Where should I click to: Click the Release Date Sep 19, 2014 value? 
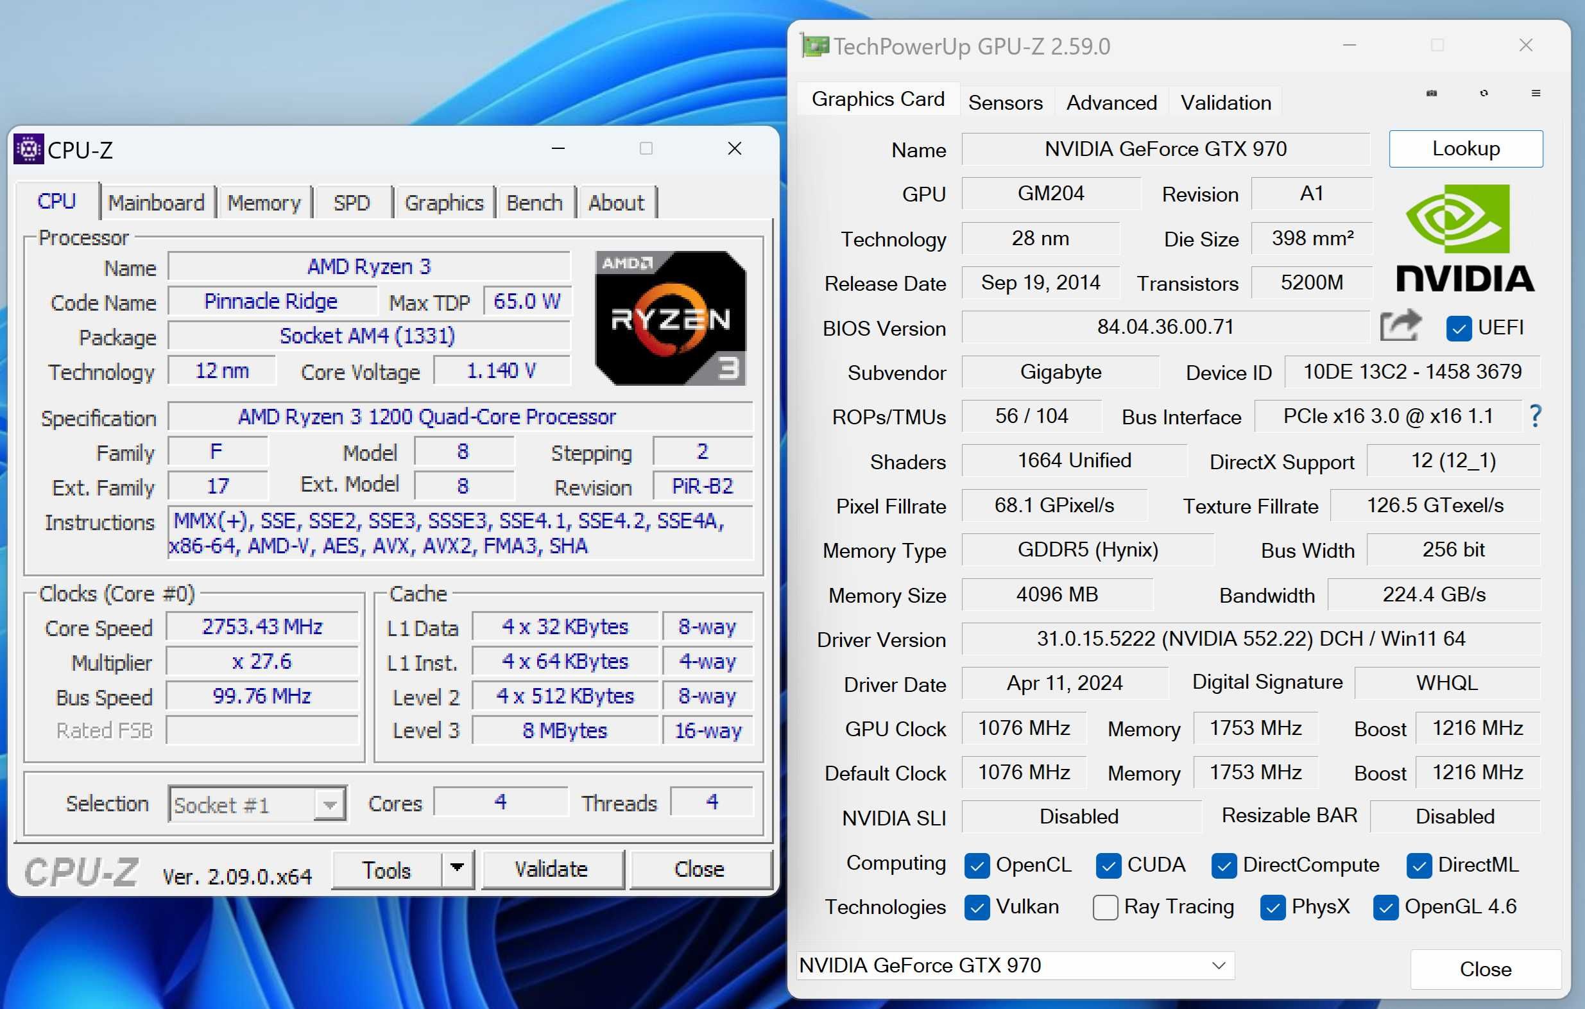(x=1040, y=282)
